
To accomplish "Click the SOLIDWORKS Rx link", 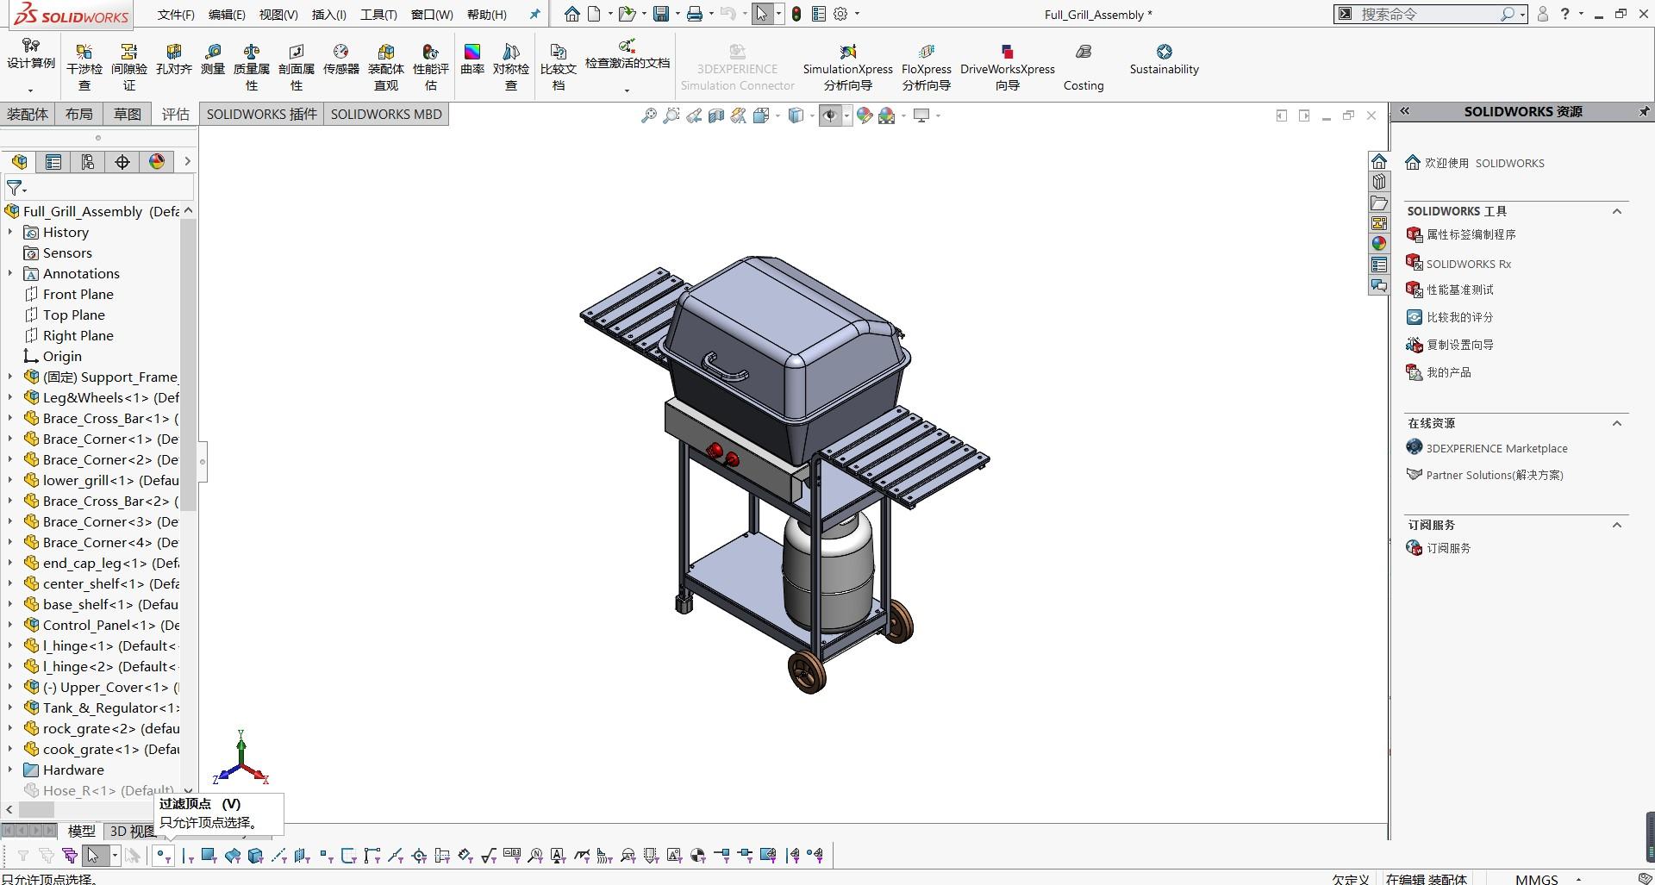I will click(x=1468, y=264).
